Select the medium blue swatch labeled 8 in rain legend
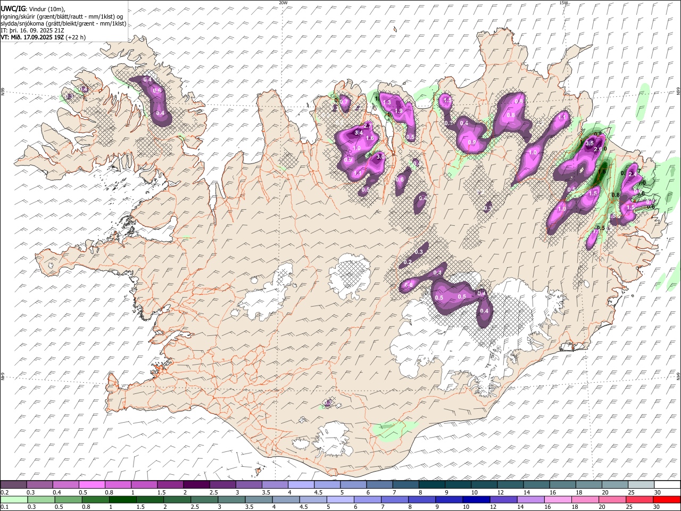The height and width of the screenshot is (511, 681). (x=421, y=499)
